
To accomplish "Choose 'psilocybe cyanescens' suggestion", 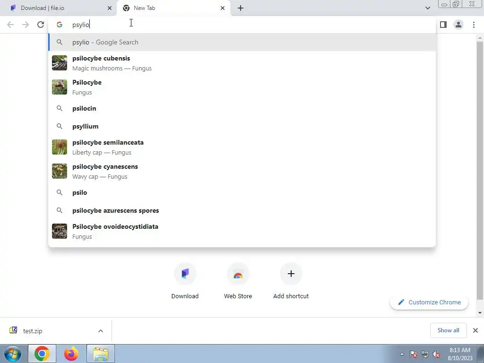I will pyautogui.click(x=242, y=171).
